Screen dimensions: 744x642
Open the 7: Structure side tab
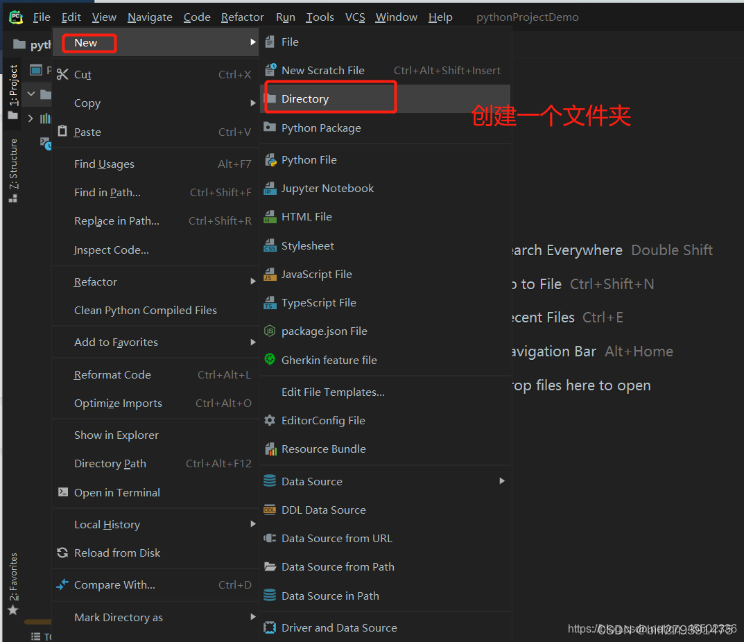[12, 170]
